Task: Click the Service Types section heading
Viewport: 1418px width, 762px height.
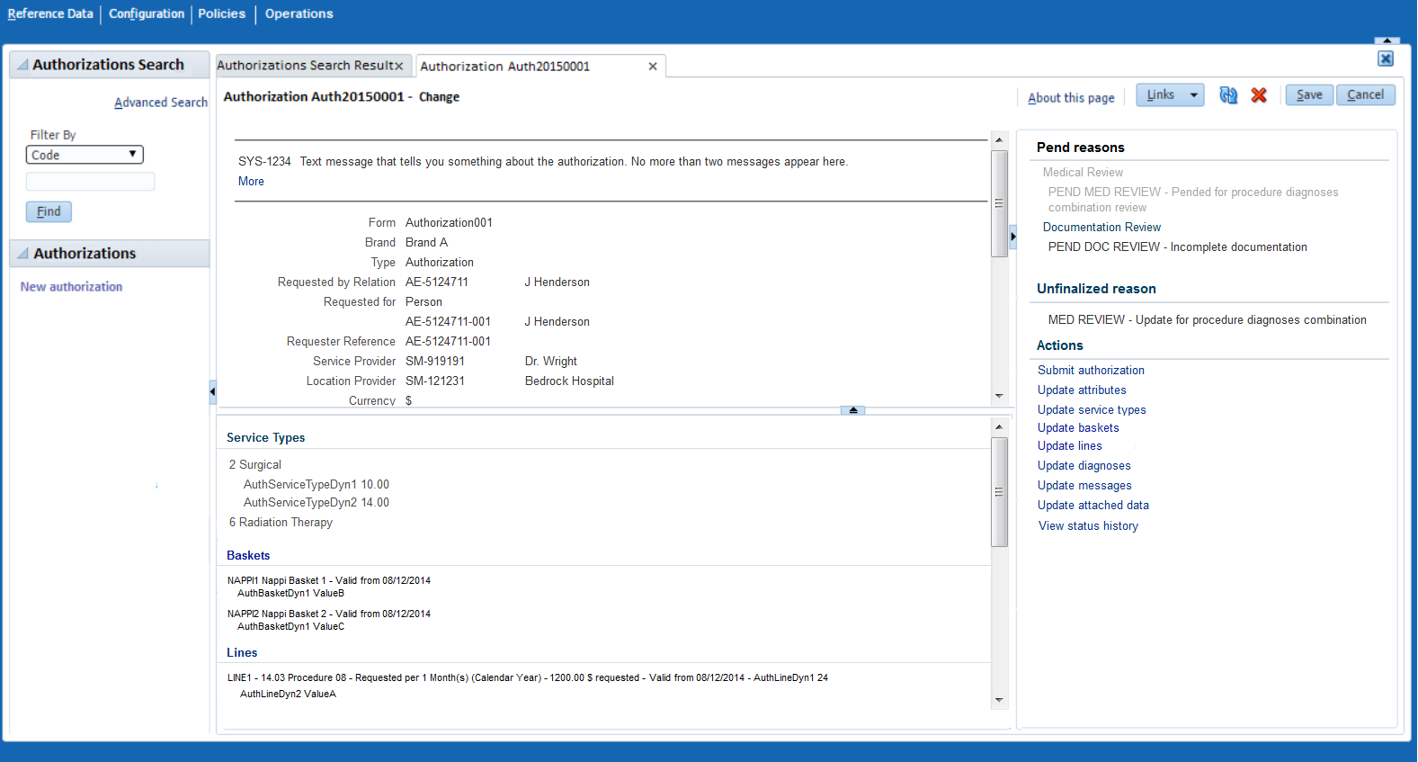Action: point(265,438)
